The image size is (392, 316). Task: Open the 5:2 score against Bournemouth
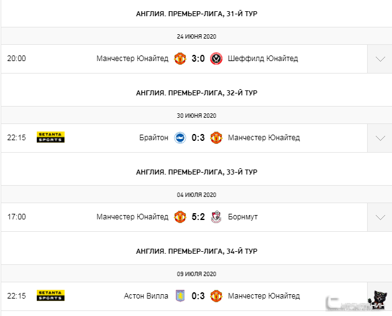coord(198,217)
